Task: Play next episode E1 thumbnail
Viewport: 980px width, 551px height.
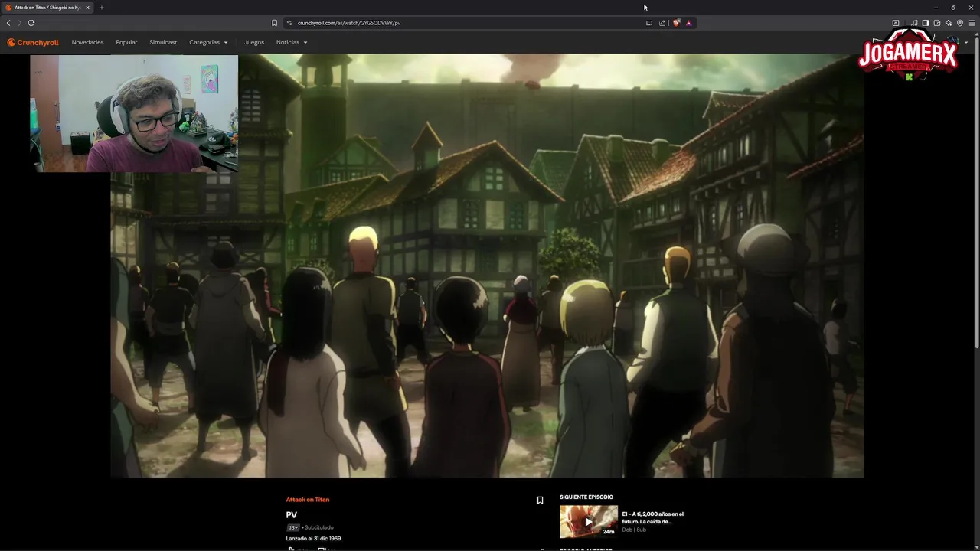Action: [588, 521]
